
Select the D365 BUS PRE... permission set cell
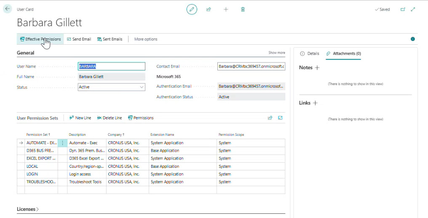41,151
